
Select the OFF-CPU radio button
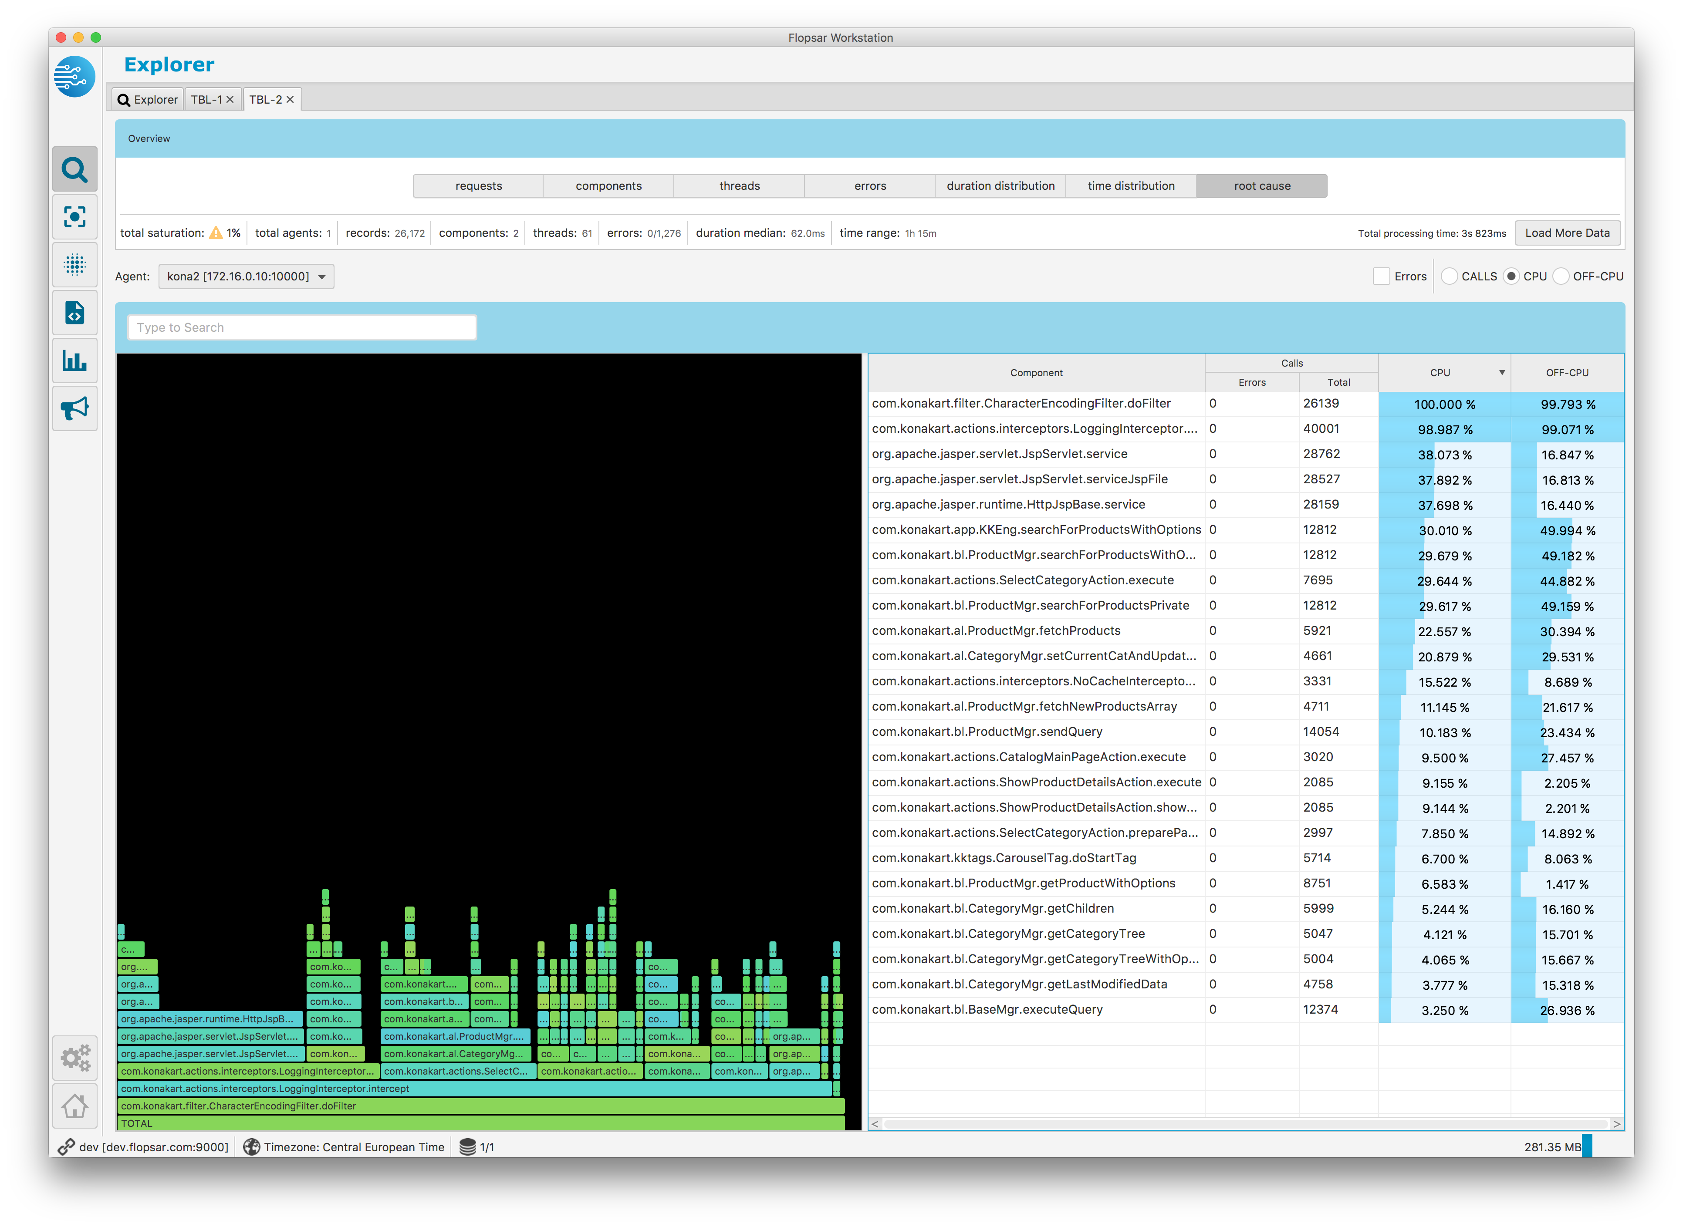point(1561,276)
